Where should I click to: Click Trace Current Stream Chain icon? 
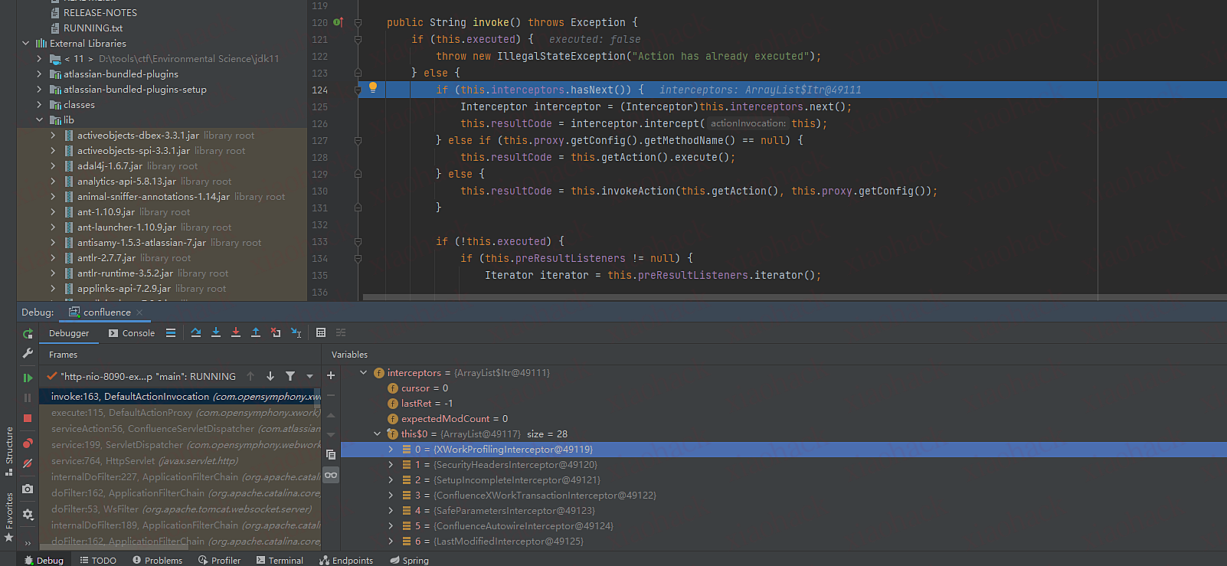click(341, 332)
